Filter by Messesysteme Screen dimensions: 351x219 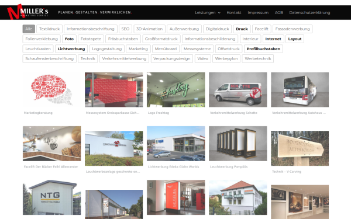pos(197,48)
